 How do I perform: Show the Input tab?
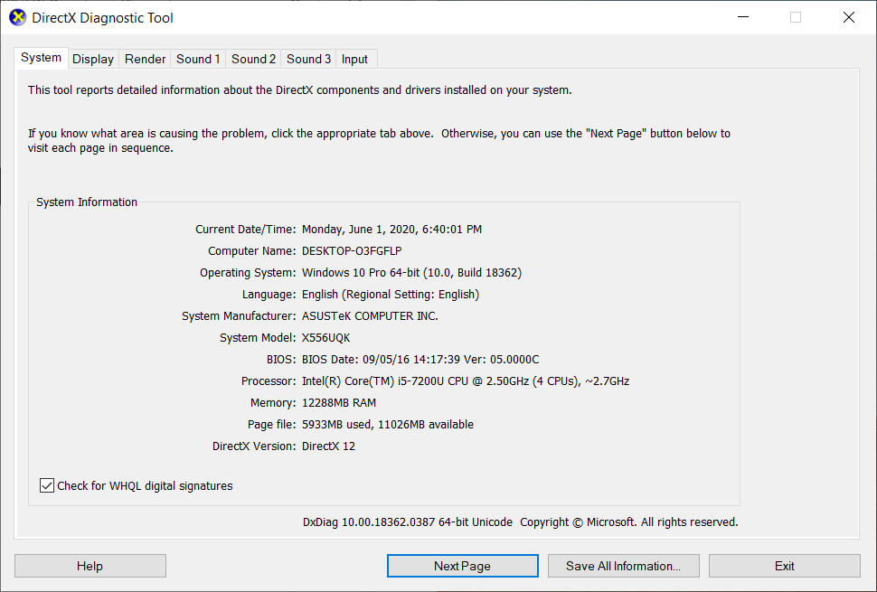(354, 59)
